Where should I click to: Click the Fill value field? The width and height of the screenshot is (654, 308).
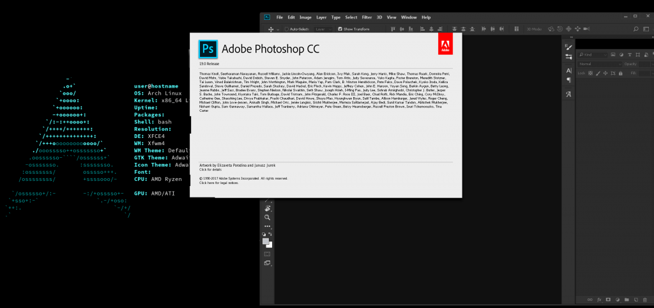[644, 73]
